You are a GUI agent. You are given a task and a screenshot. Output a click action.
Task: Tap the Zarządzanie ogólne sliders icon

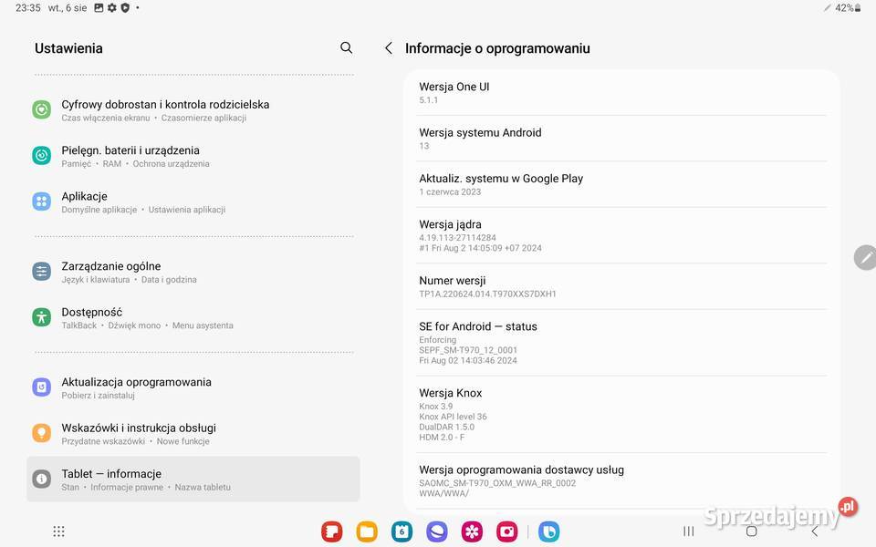(x=41, y=272)
